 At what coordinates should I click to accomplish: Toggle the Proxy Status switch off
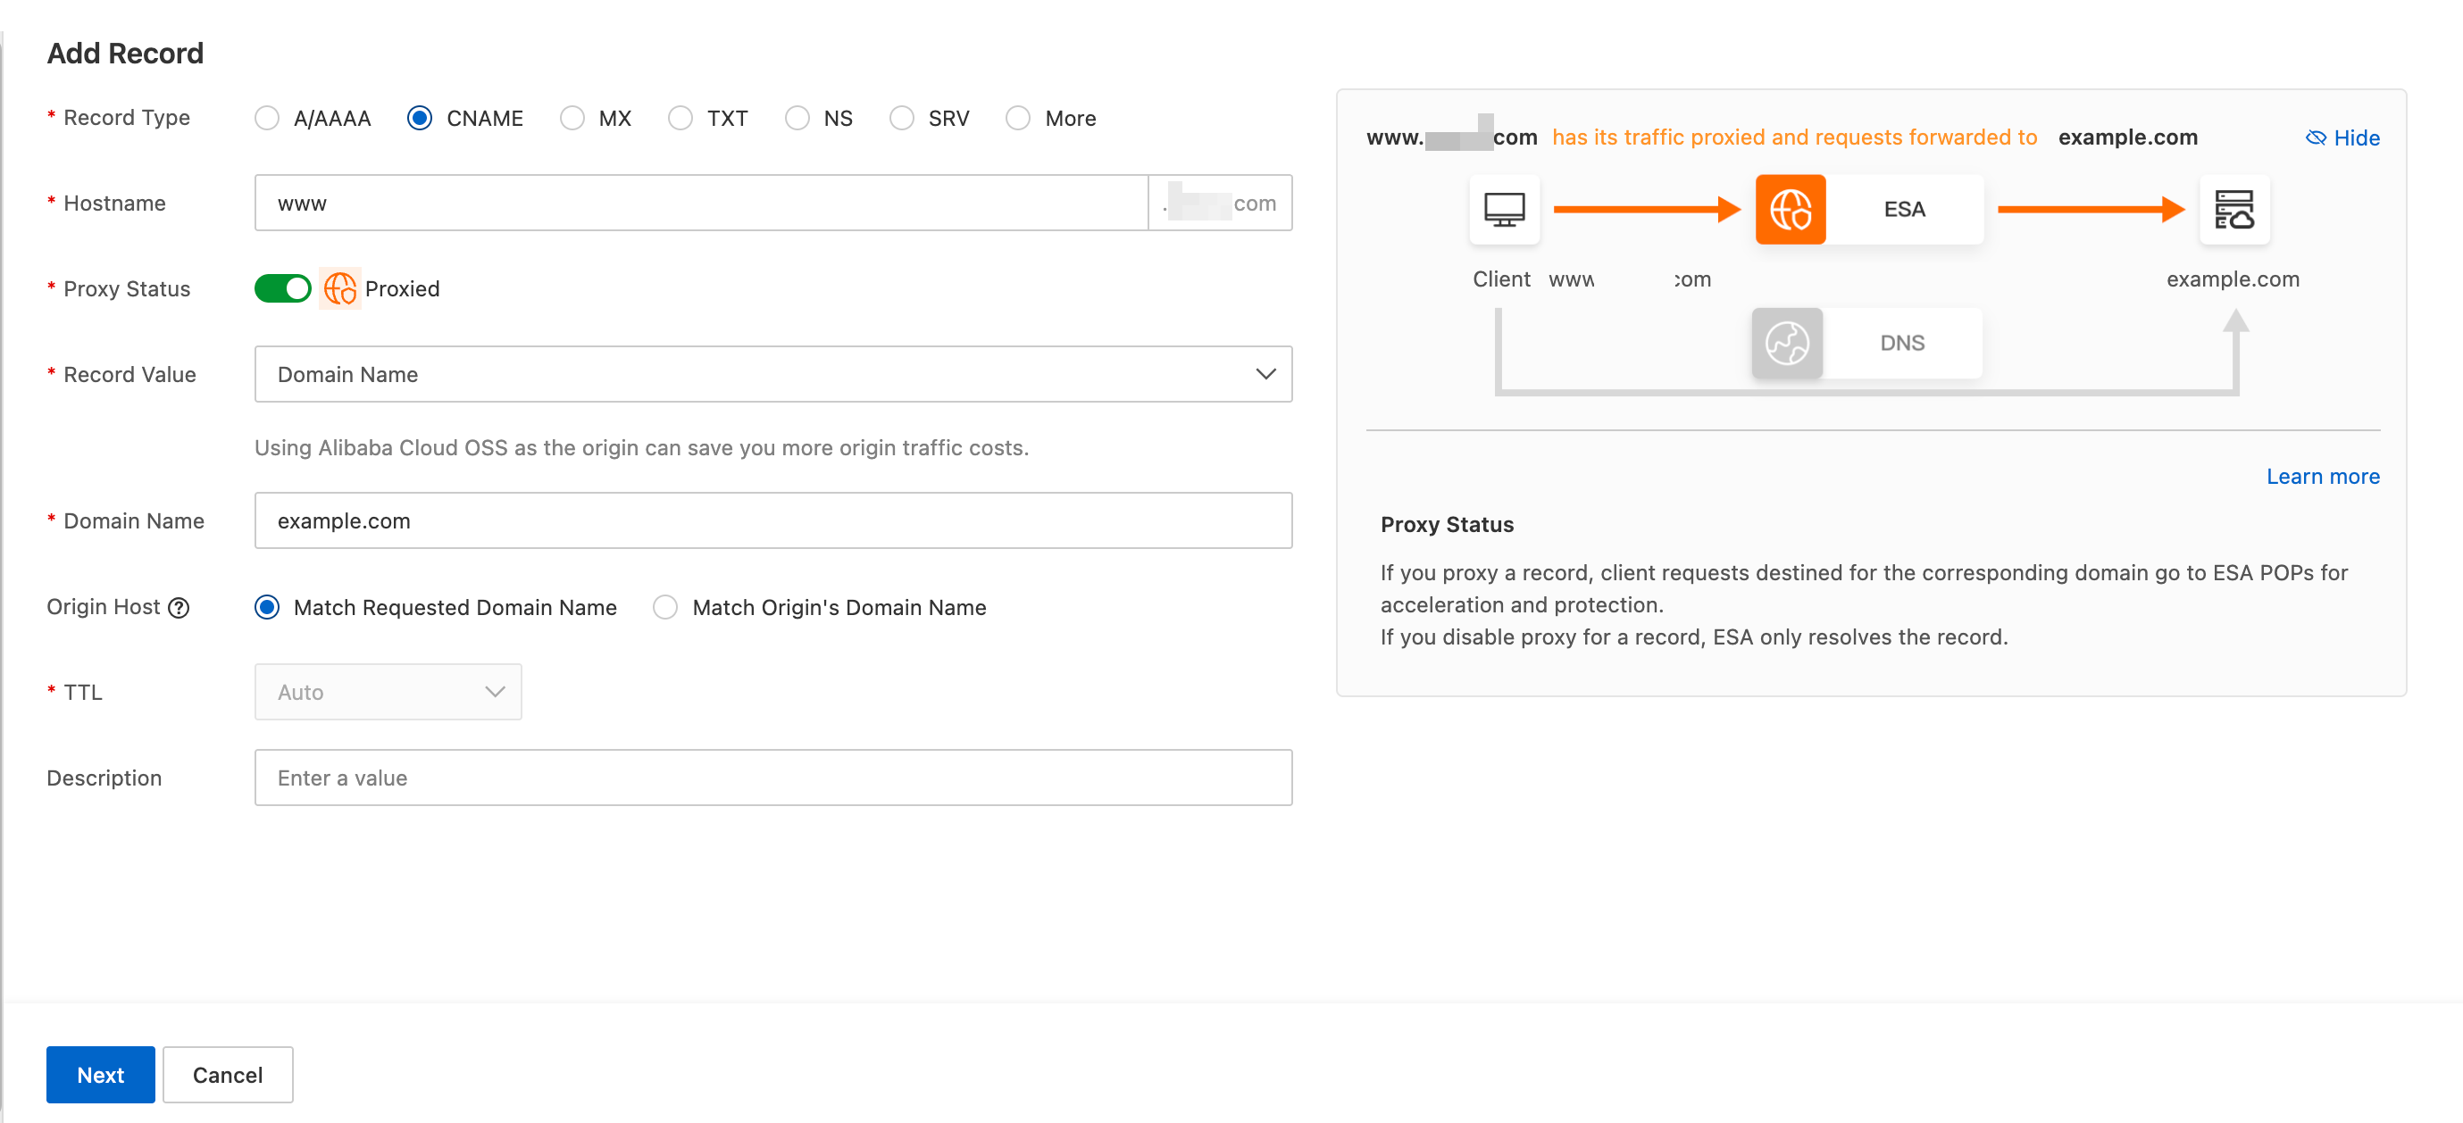pos(282,288)
